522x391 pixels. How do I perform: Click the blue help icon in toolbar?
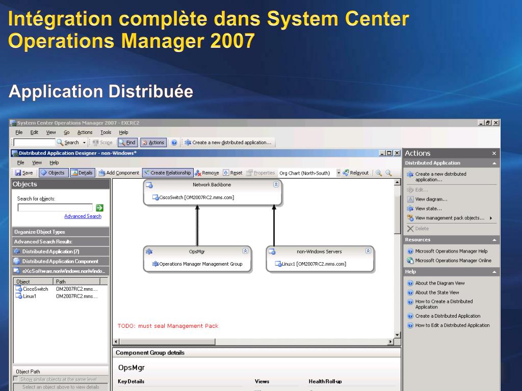click(x=174, y=143)
